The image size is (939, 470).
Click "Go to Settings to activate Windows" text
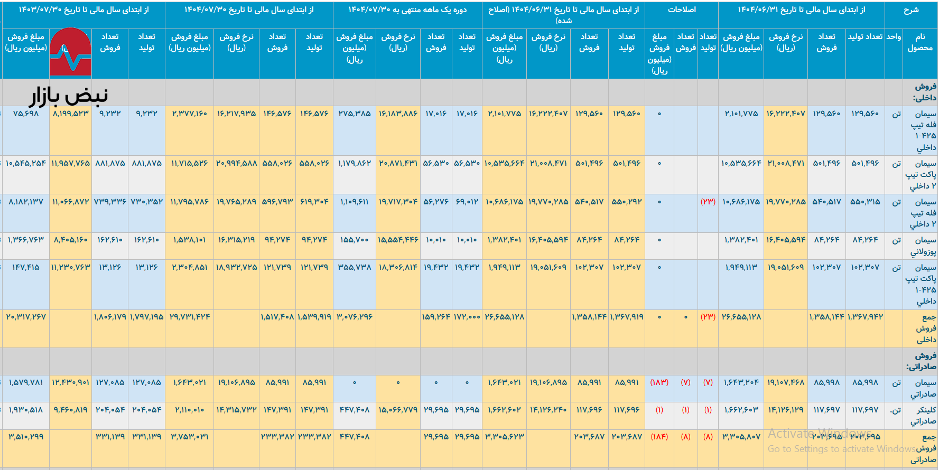[841, 449]
